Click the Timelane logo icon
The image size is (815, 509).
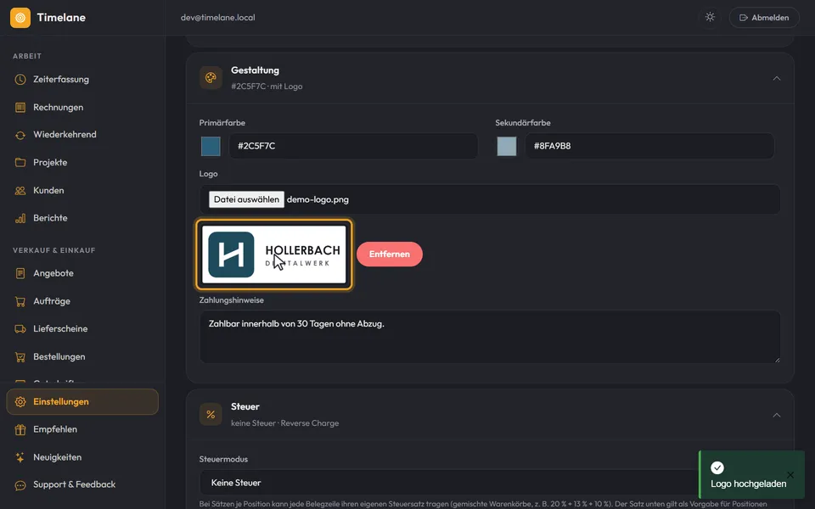(20, 18)
